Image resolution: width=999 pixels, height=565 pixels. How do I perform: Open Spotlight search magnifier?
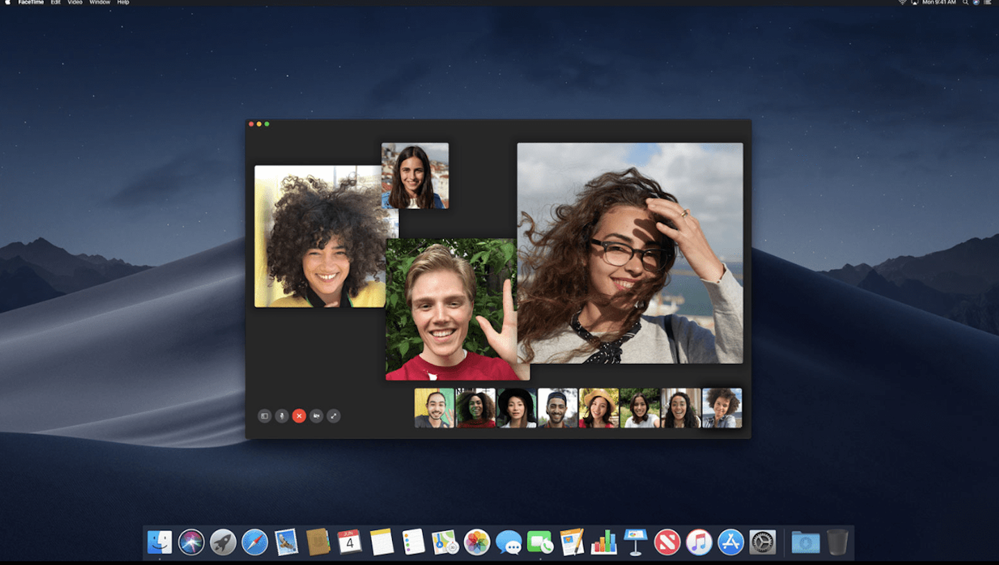(x=965, y=3)
